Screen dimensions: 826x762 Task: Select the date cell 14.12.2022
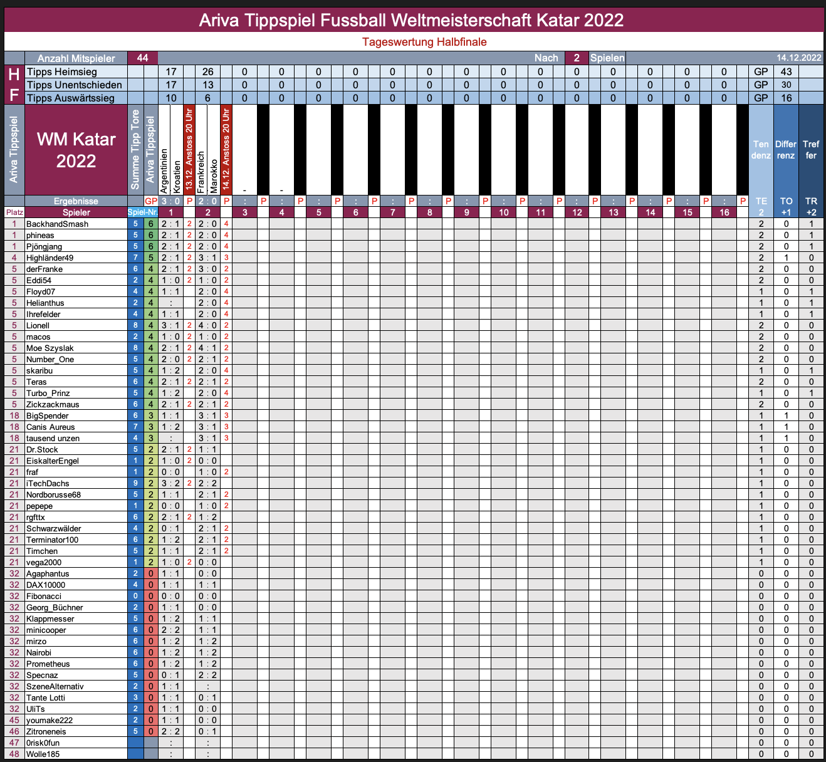[798, 58]
